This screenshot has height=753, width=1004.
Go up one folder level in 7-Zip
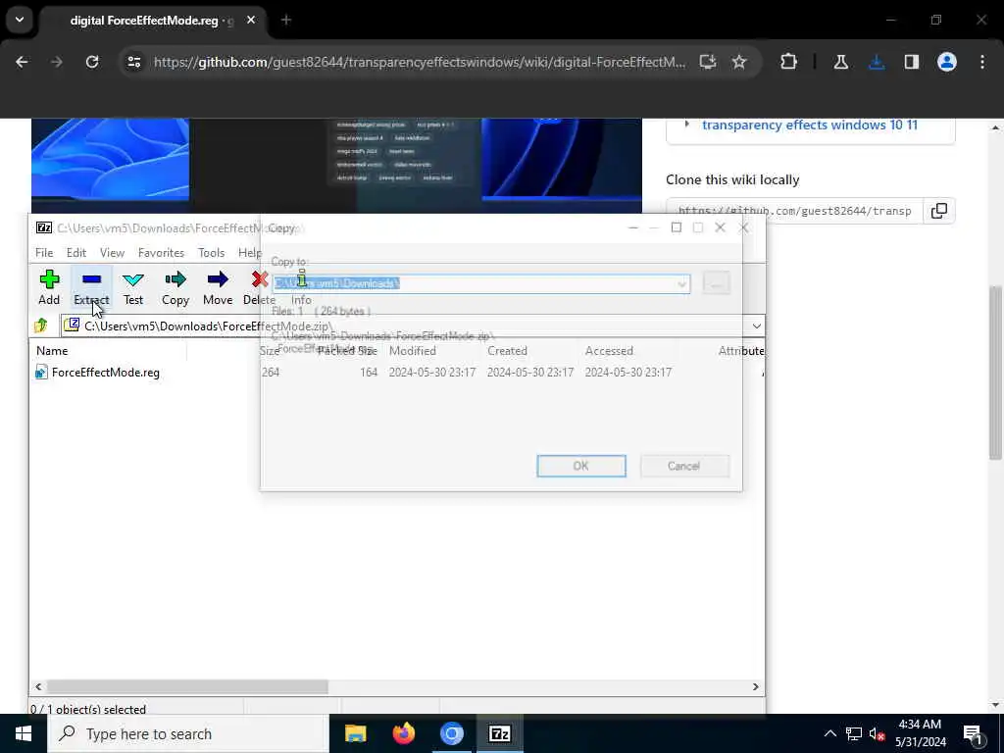click(41, 326)
